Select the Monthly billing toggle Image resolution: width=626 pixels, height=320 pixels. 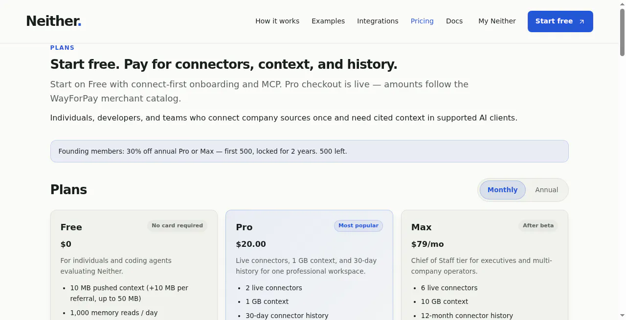click(502, 190)
